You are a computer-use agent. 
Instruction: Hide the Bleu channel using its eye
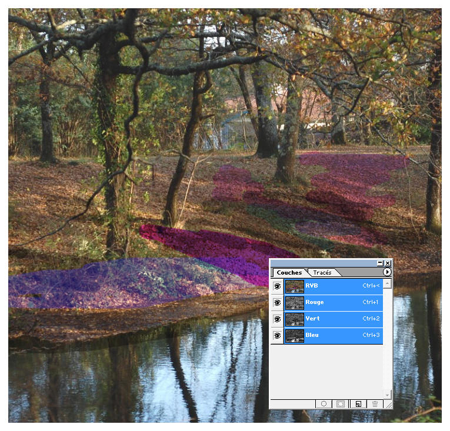(x=277, y=335)
